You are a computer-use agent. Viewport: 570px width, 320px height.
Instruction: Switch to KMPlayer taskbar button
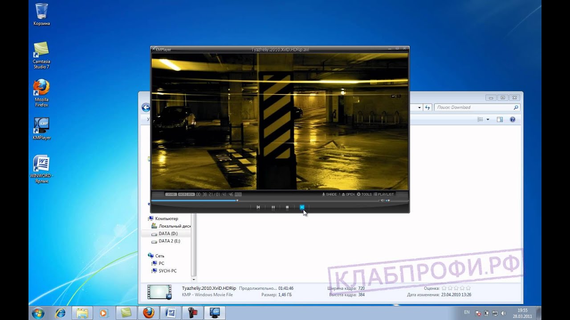tap(215, 313)
